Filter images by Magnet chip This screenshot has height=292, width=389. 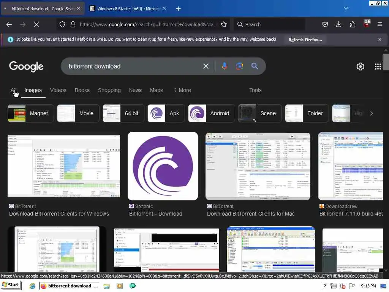point(31,113)
